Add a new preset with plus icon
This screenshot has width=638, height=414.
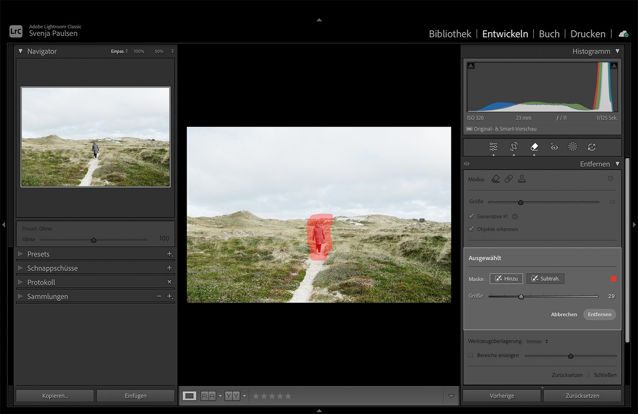click(x=169, y=254)
